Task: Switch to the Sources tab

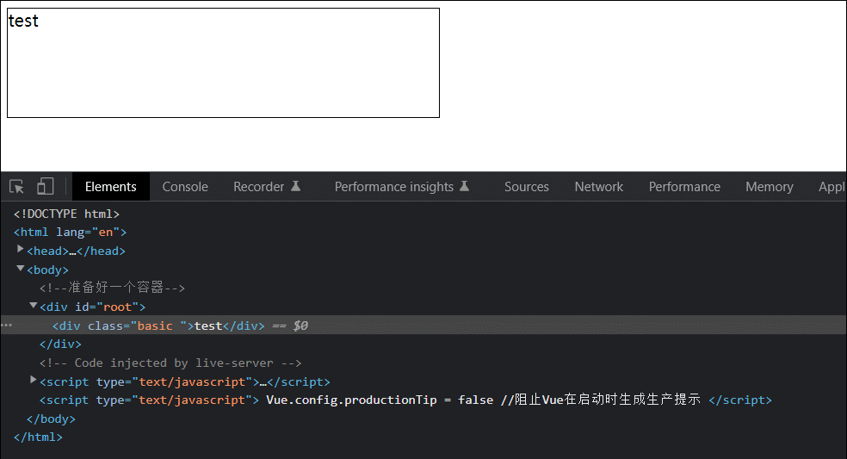Action: [x=526, y=187]
